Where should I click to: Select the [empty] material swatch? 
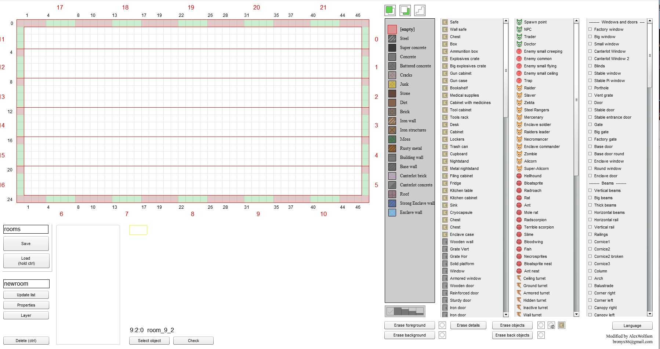392,29
